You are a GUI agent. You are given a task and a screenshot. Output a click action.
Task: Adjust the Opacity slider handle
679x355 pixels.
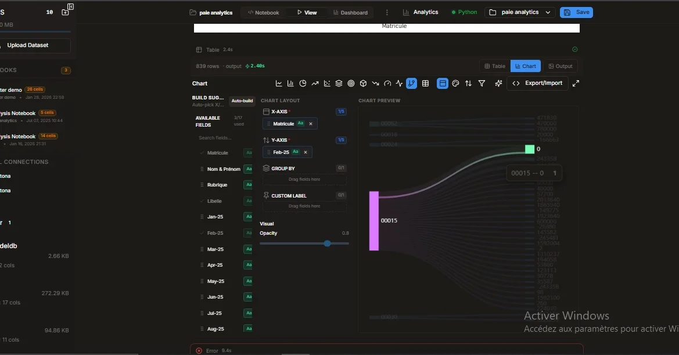coord(327,243)
